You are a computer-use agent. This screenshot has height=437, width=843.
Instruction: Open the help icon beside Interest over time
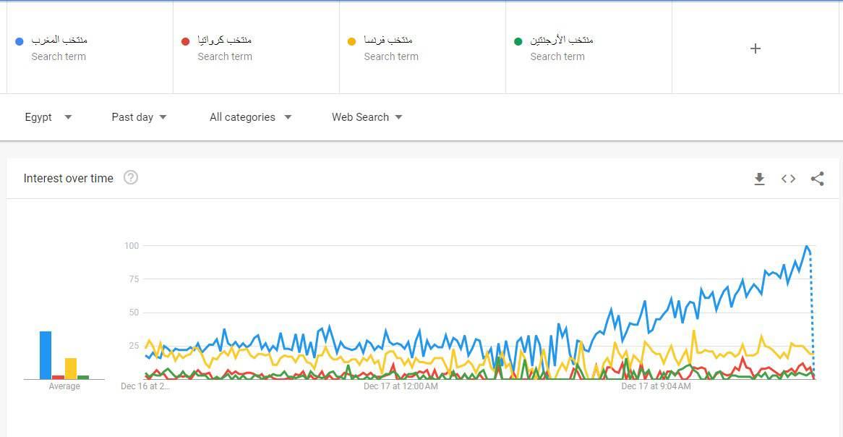(x=131, y=178)
